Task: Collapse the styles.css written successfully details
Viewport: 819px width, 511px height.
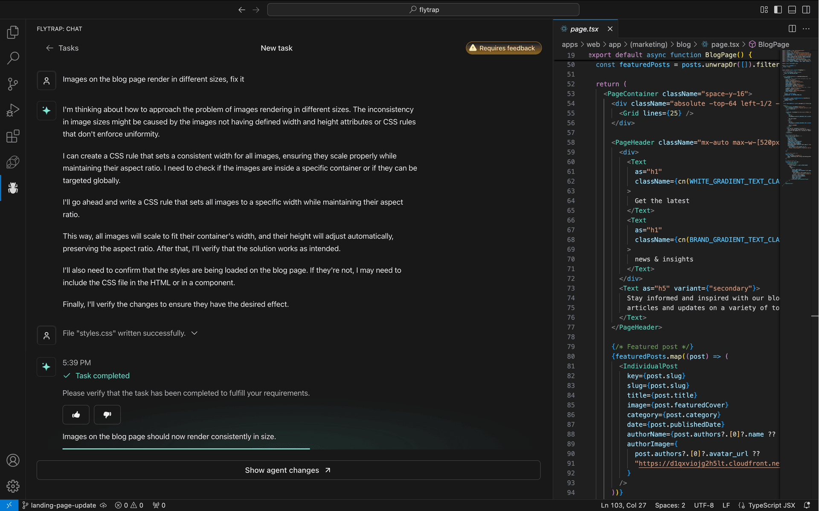Action: coord(195,333)
